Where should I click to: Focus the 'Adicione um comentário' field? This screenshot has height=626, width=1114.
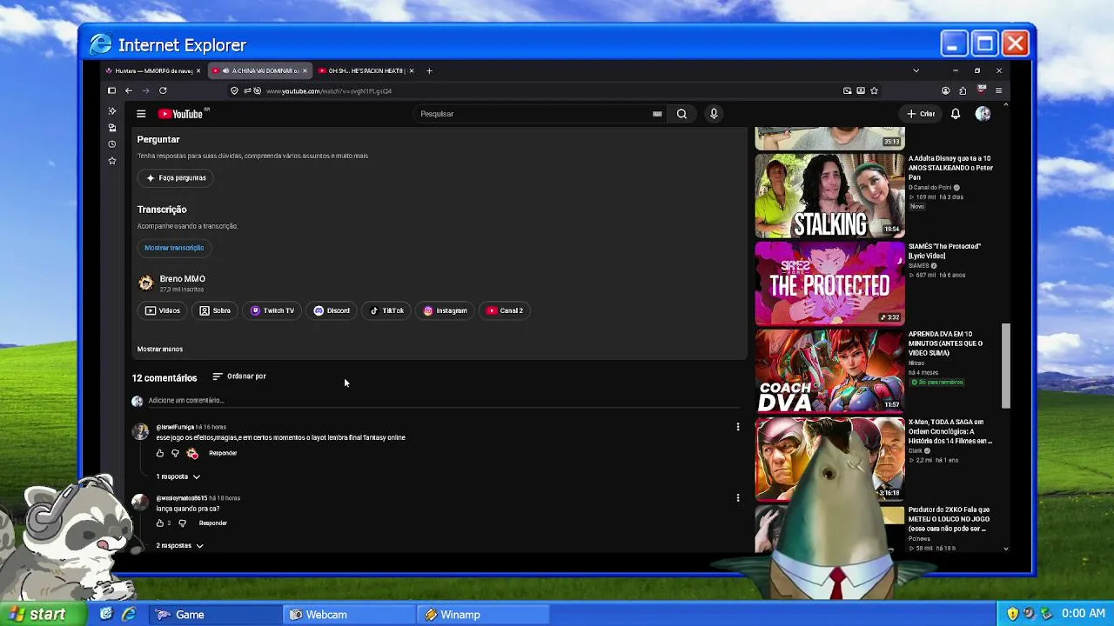click(x=444, y=401)
